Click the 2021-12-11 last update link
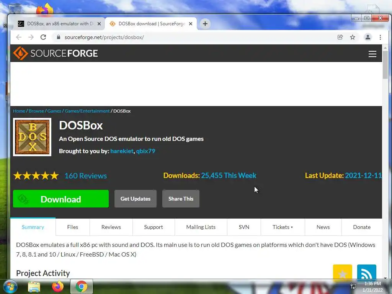Screen dimensions: 392x294 363,175
